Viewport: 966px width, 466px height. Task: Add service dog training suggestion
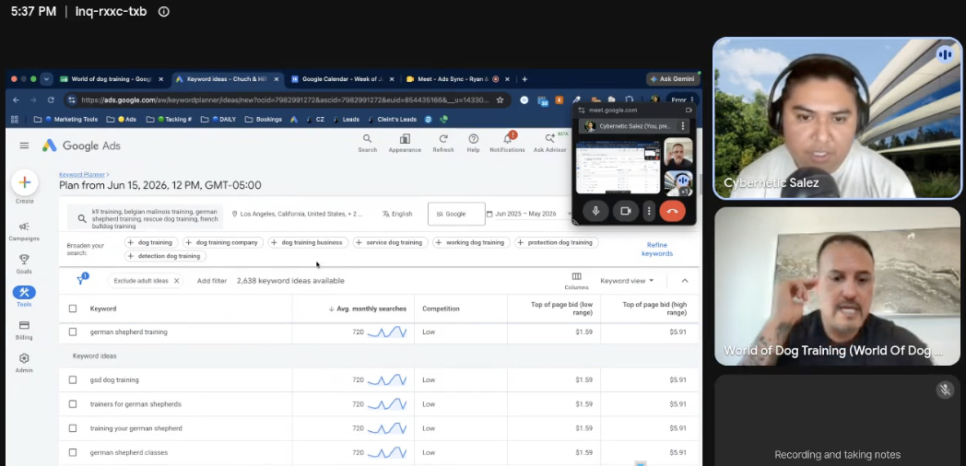tap(389, 242)
